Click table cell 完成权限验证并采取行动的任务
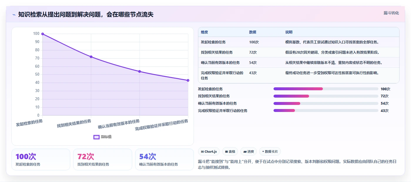The image size is (411, 182). [222, 76]
